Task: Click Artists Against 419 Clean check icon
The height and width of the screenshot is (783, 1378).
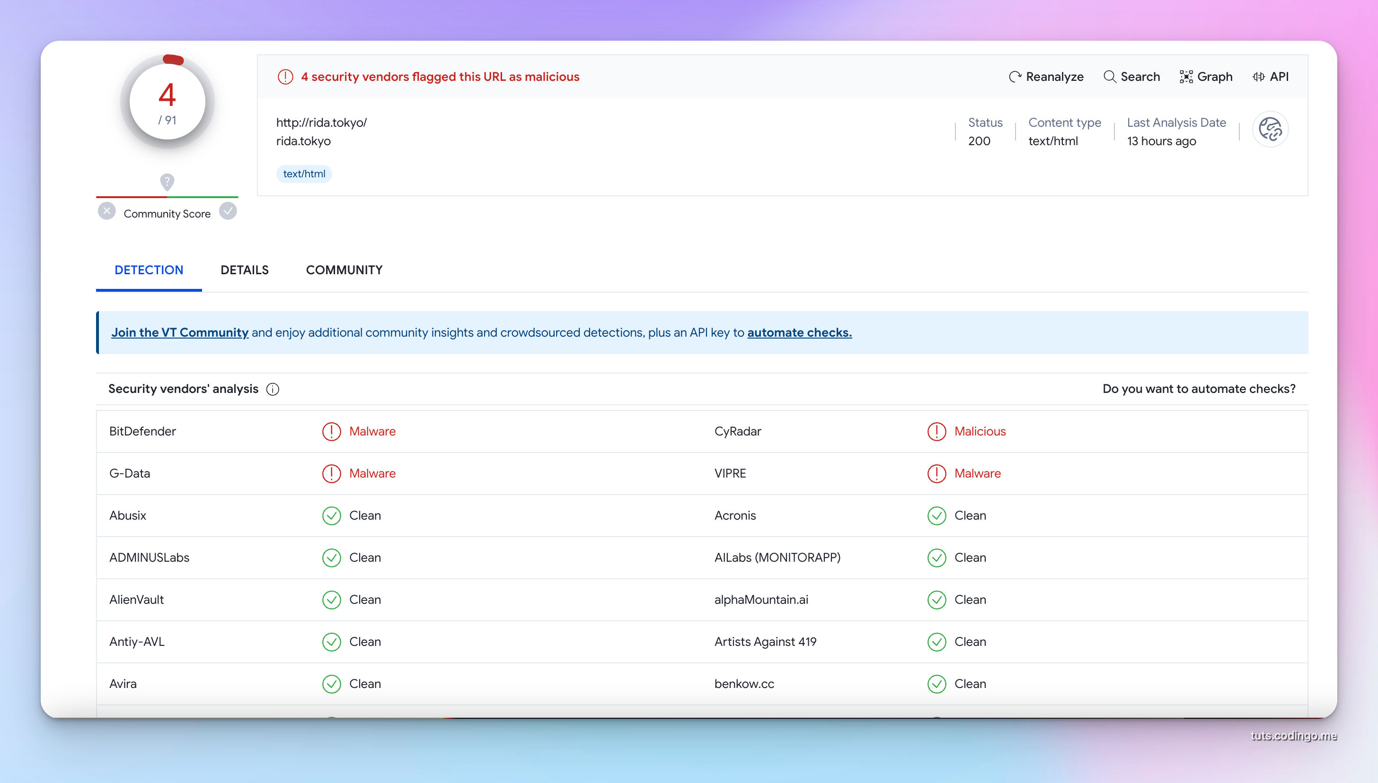Action: pos(937,642)
